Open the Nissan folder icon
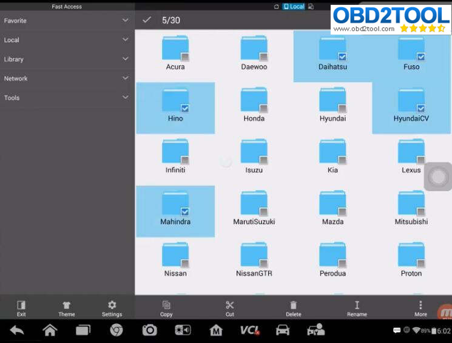 tap(175, 255)
